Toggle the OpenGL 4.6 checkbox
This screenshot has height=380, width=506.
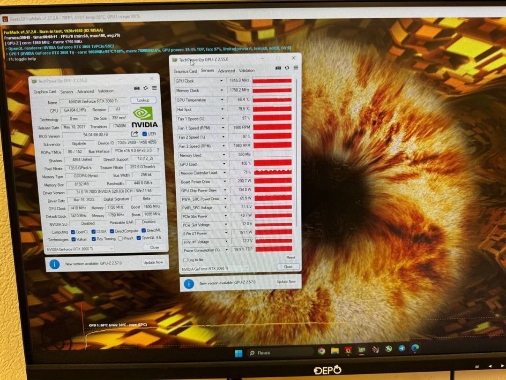[138, 238]
